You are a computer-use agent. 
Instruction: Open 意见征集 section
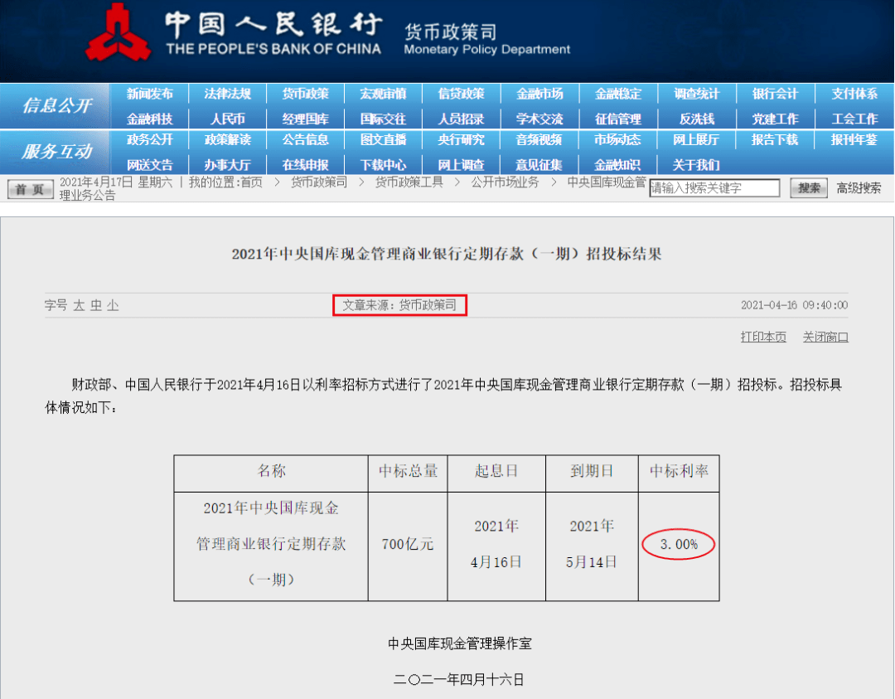point(539,165)
